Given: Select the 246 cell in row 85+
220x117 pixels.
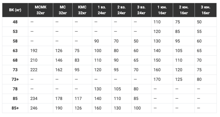Looking at the screenshot, I should (x=34, y=108).
